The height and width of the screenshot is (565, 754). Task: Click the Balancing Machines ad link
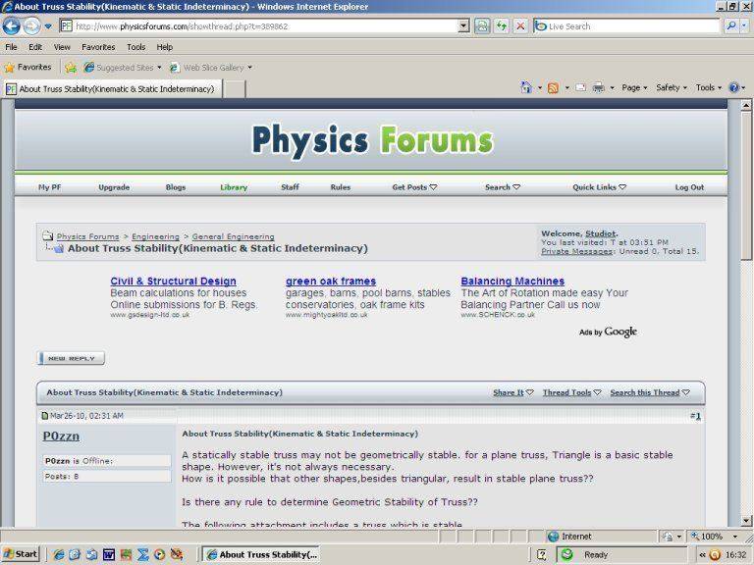(512, 282)
